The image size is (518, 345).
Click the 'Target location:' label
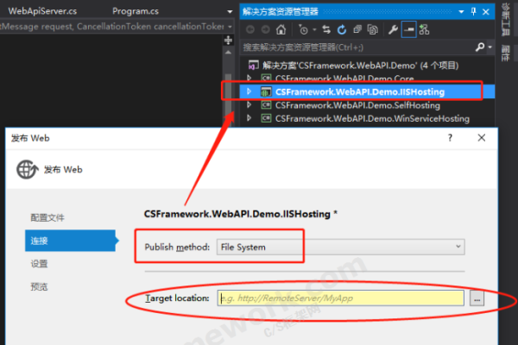(177, 298)
